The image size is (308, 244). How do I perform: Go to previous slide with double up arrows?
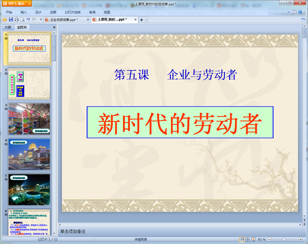coord(304,220)
